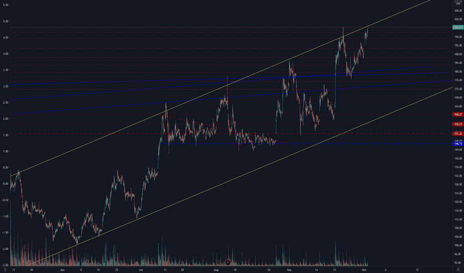Screen dimensions: 464x273
Task: Select the current price label in green
Action: 458,27
